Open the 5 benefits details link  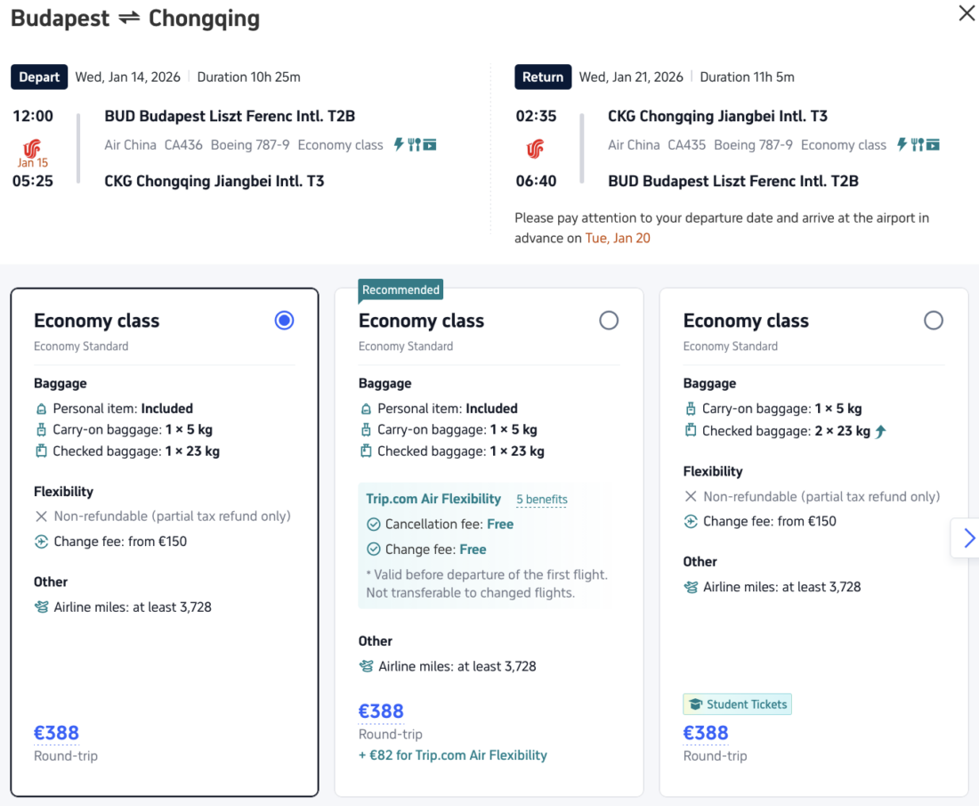[541, 500]
